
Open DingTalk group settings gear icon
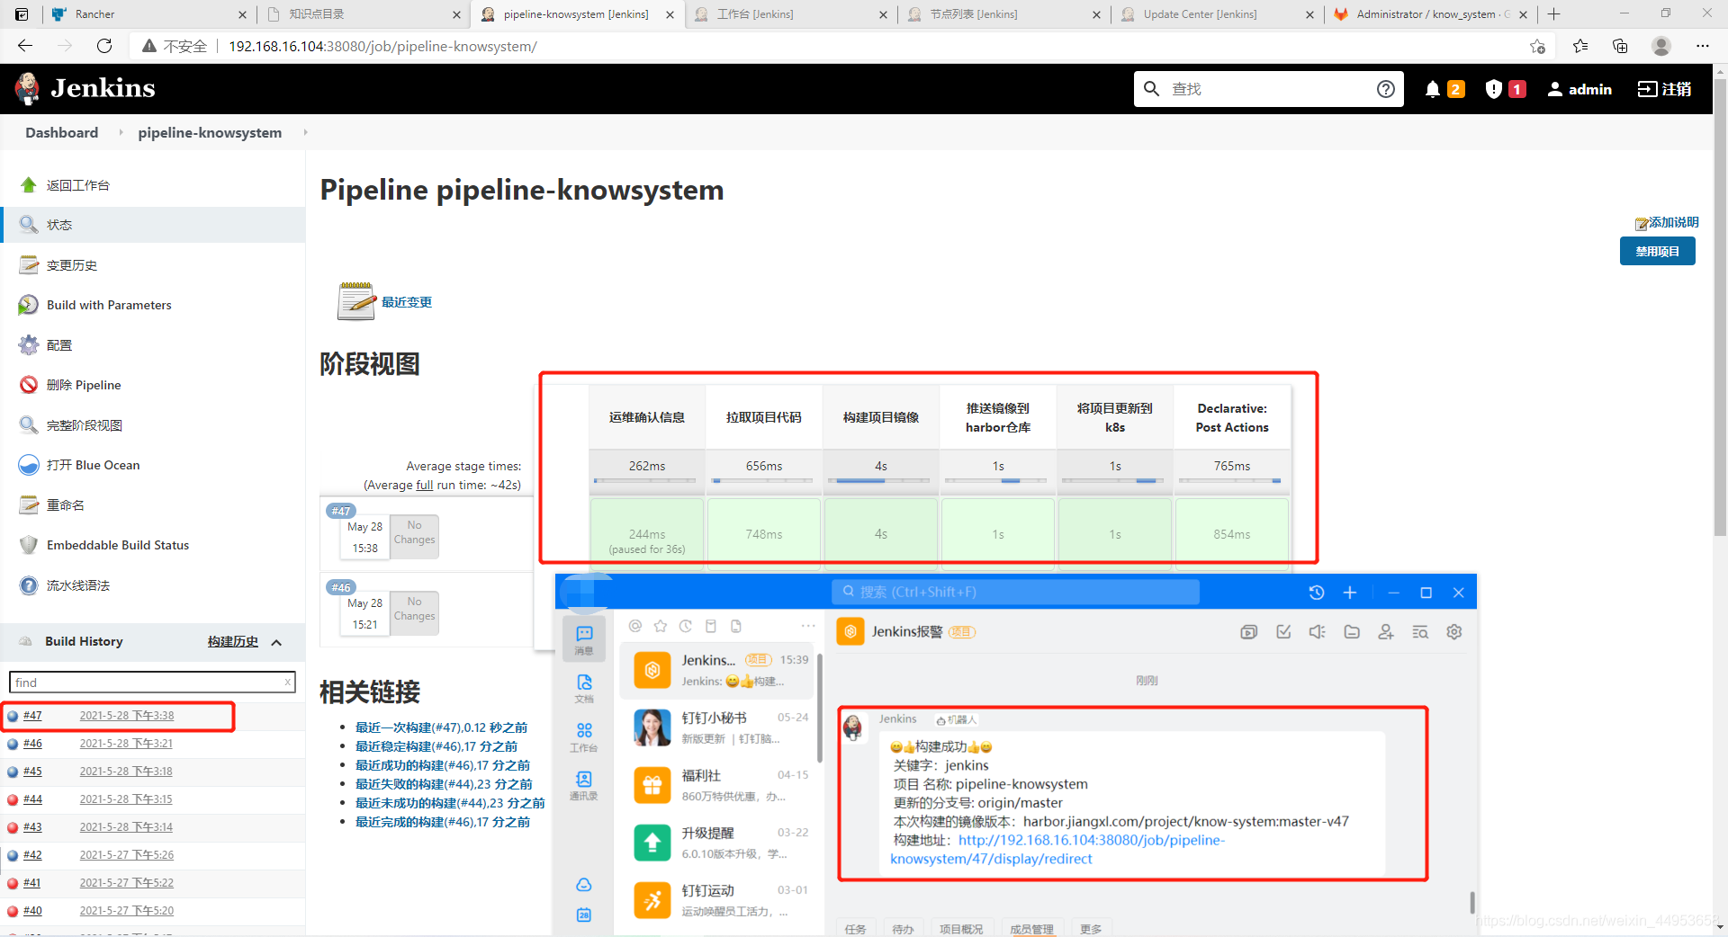click(x=1453, y=632)
